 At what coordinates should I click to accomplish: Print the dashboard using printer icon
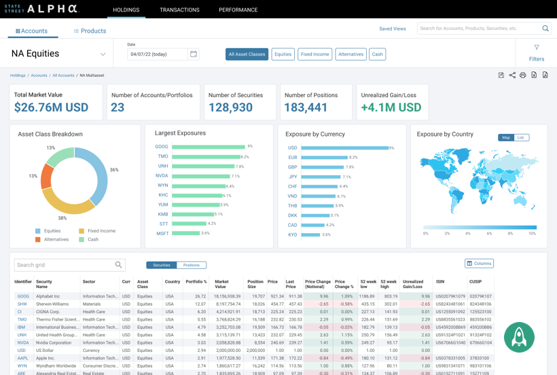(x=523, y=75)
